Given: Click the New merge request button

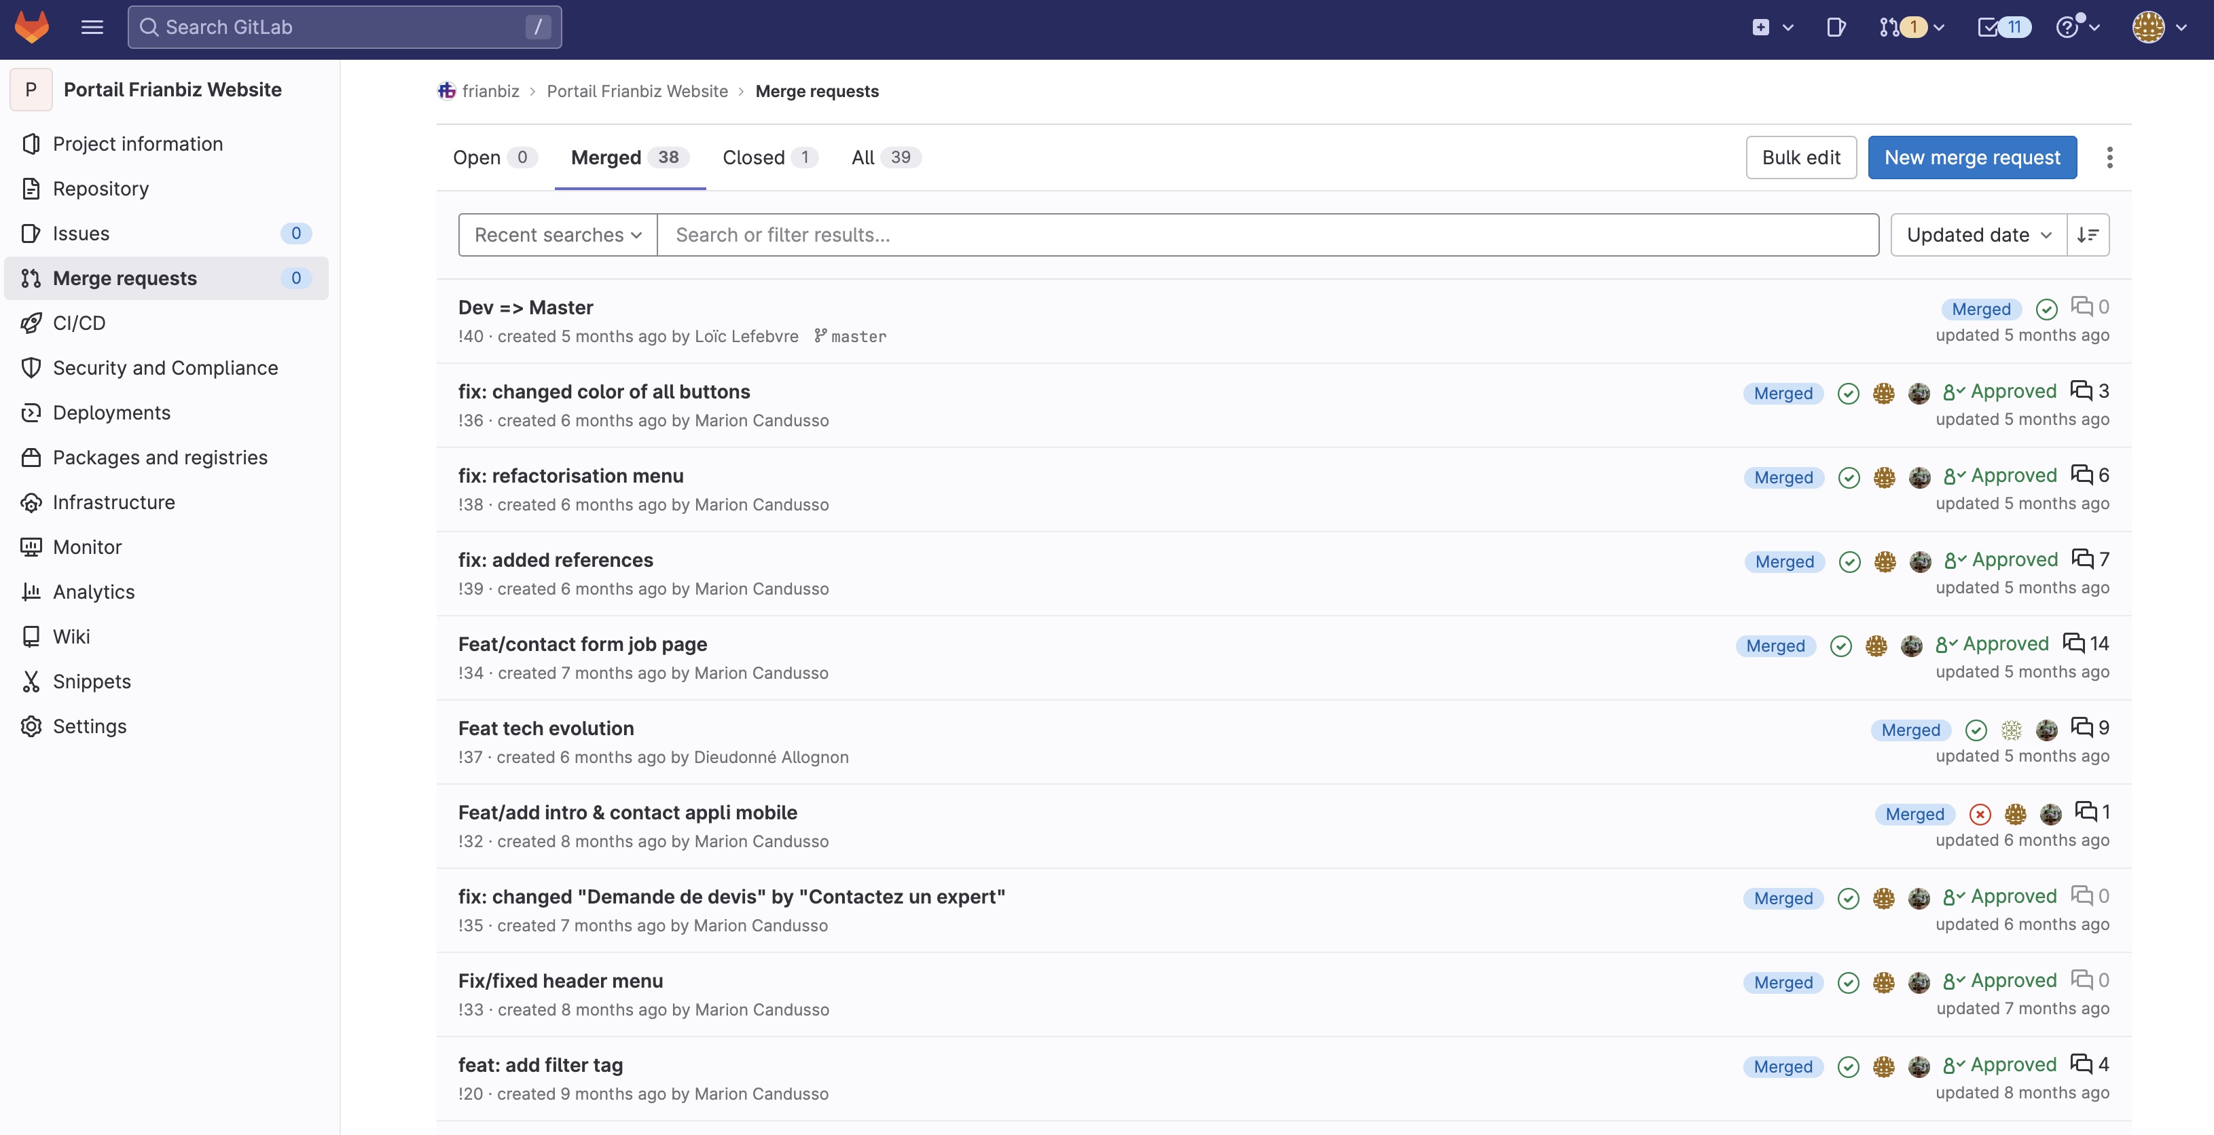Looking at the screenshot, I should pyautogui.click(x=1972, y=157).
